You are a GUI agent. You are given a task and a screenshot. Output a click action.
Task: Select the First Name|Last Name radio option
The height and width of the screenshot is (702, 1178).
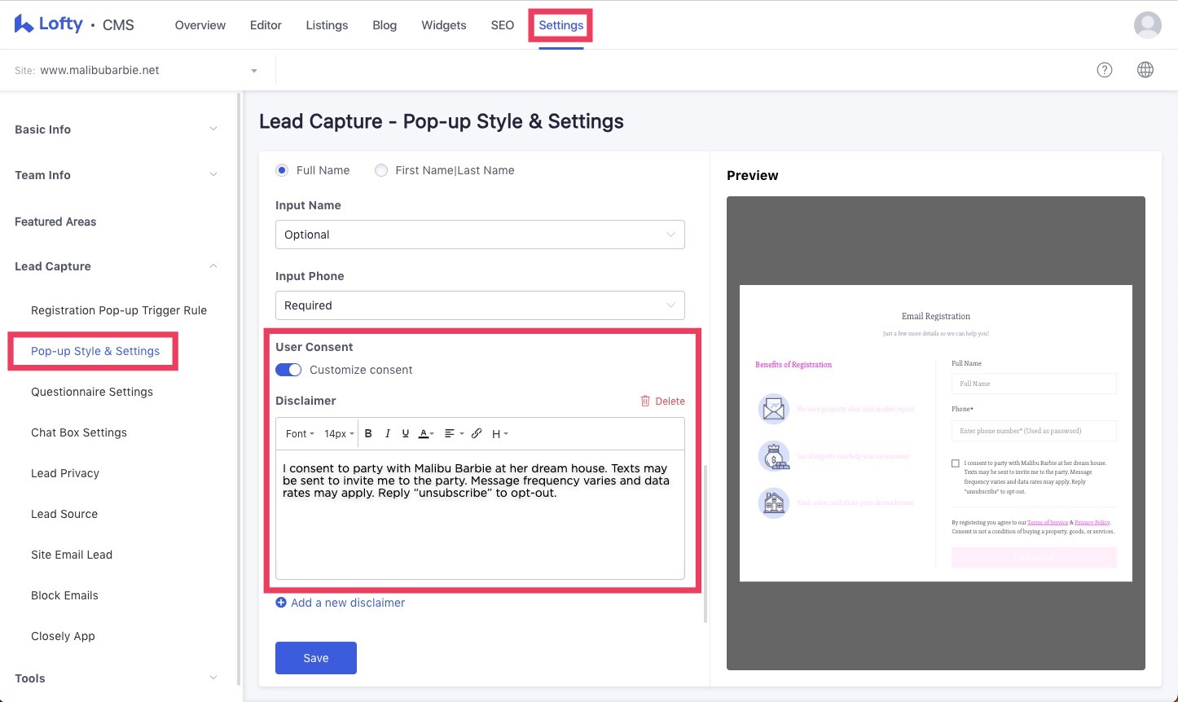[x=380, y=170]
